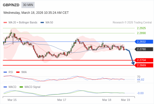Click the RSI legend label
The image size is (154, 104).
click(11, 72)
